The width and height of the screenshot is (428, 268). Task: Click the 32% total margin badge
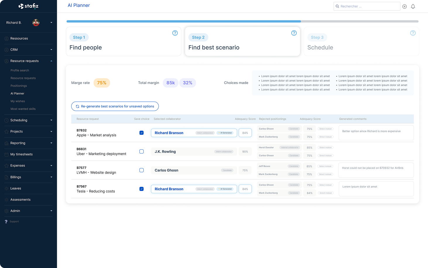[x=188, y=83]
